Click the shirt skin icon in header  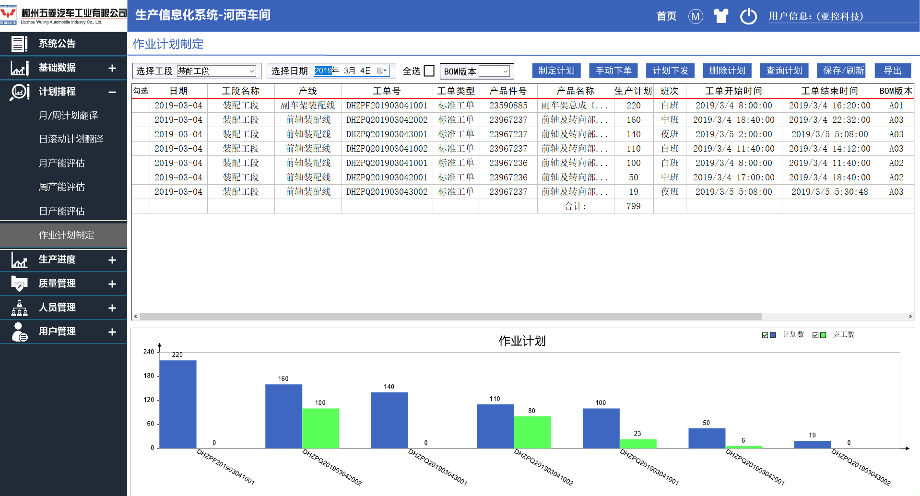tap(721, 16)
